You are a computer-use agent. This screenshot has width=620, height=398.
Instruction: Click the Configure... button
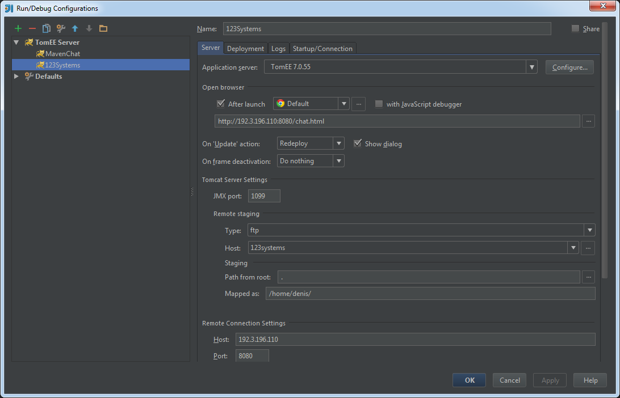tap(569, 67)
